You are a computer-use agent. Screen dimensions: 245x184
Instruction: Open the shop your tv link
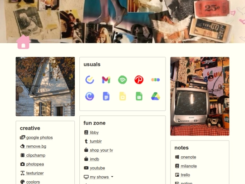pyautogui.click(x=102, y=150)
